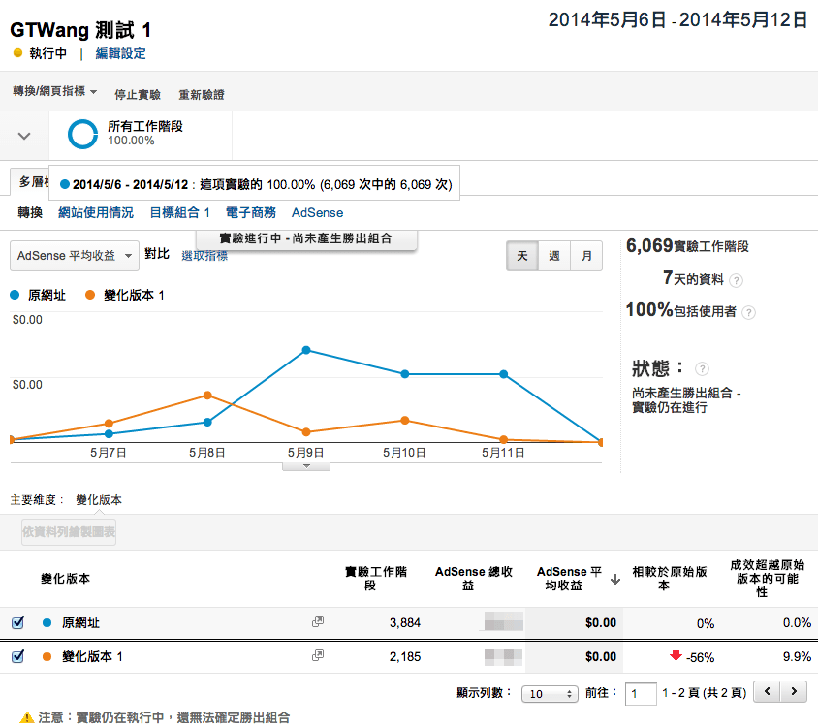
Task: Select the 網站使用情況 tab
Action: tap(96, 212)
